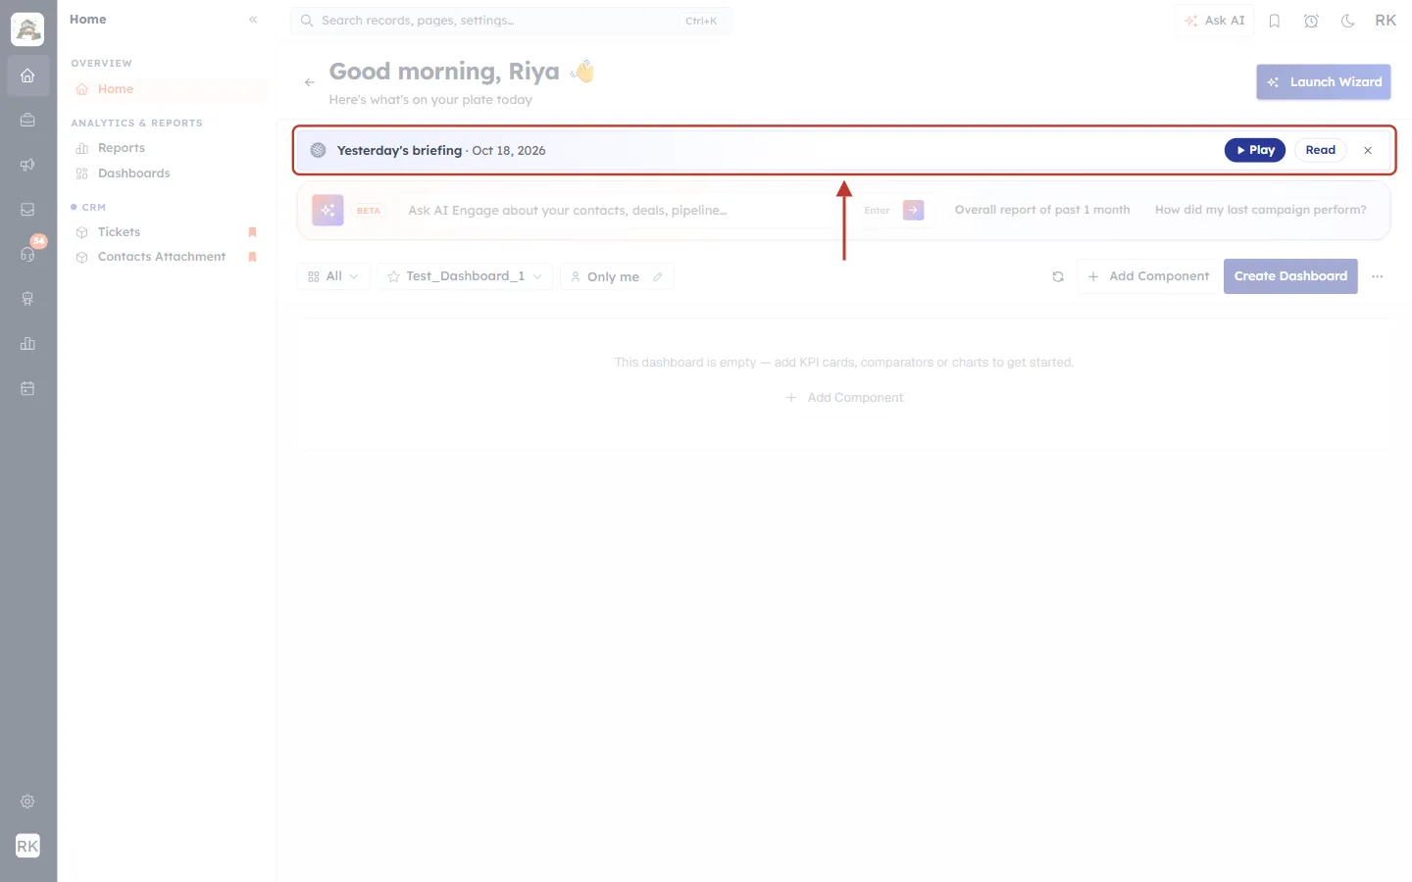Edit dashboard visibility with pencil icon

(658, 276)
